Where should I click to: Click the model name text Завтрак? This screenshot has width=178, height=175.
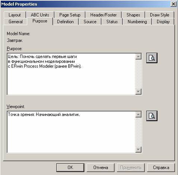pyautogui.click(x=15, y=40)
